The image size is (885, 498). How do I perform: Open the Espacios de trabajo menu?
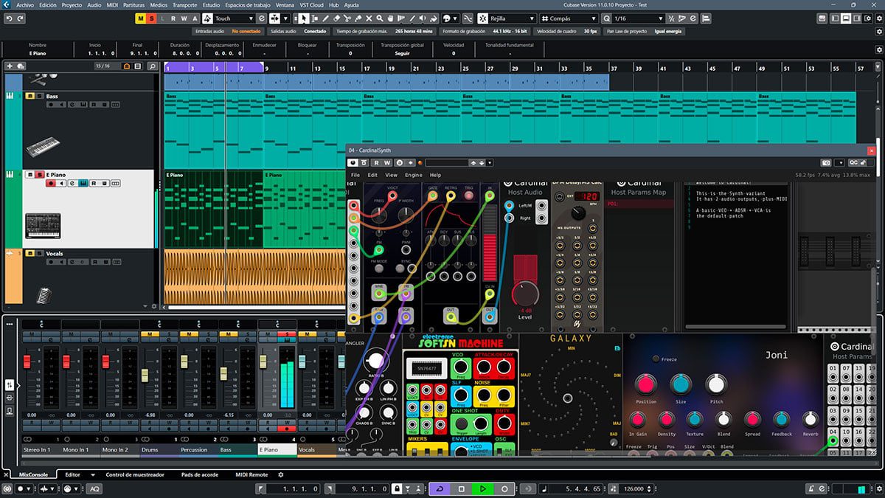248,4
